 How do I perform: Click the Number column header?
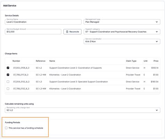coord(16,61)
